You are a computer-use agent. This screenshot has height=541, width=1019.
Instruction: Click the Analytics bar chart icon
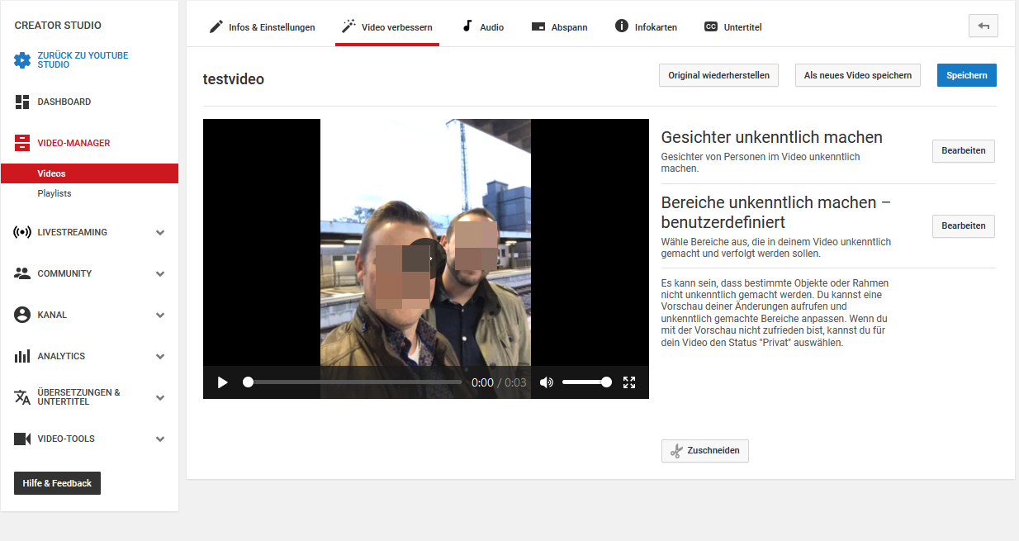[22, 356]
